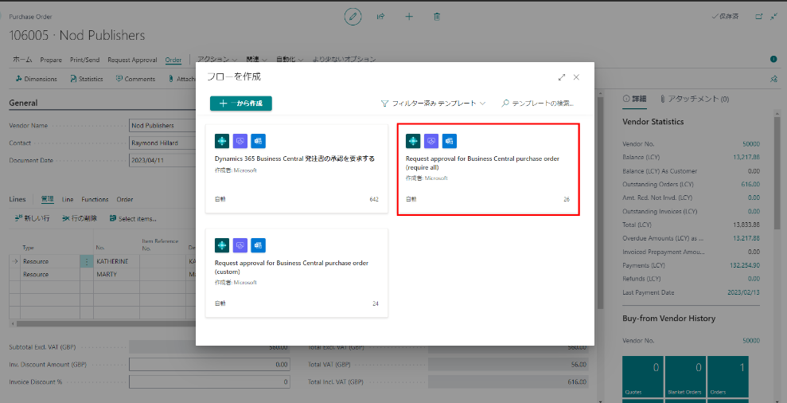Open Vendor No. 50000 in Vendor Statistics
Viewport: 787px width, 403px height.
[751, 143]
